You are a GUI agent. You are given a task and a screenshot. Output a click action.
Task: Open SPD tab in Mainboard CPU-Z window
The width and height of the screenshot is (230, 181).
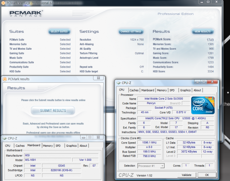point(58,146)
